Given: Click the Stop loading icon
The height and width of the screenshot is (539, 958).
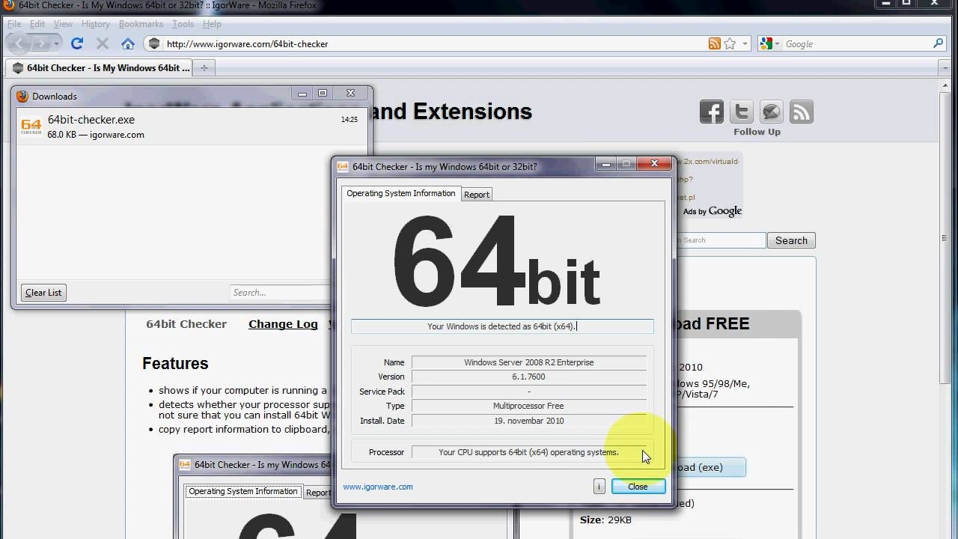Looking at the screenshot, I should pos(103,43).
